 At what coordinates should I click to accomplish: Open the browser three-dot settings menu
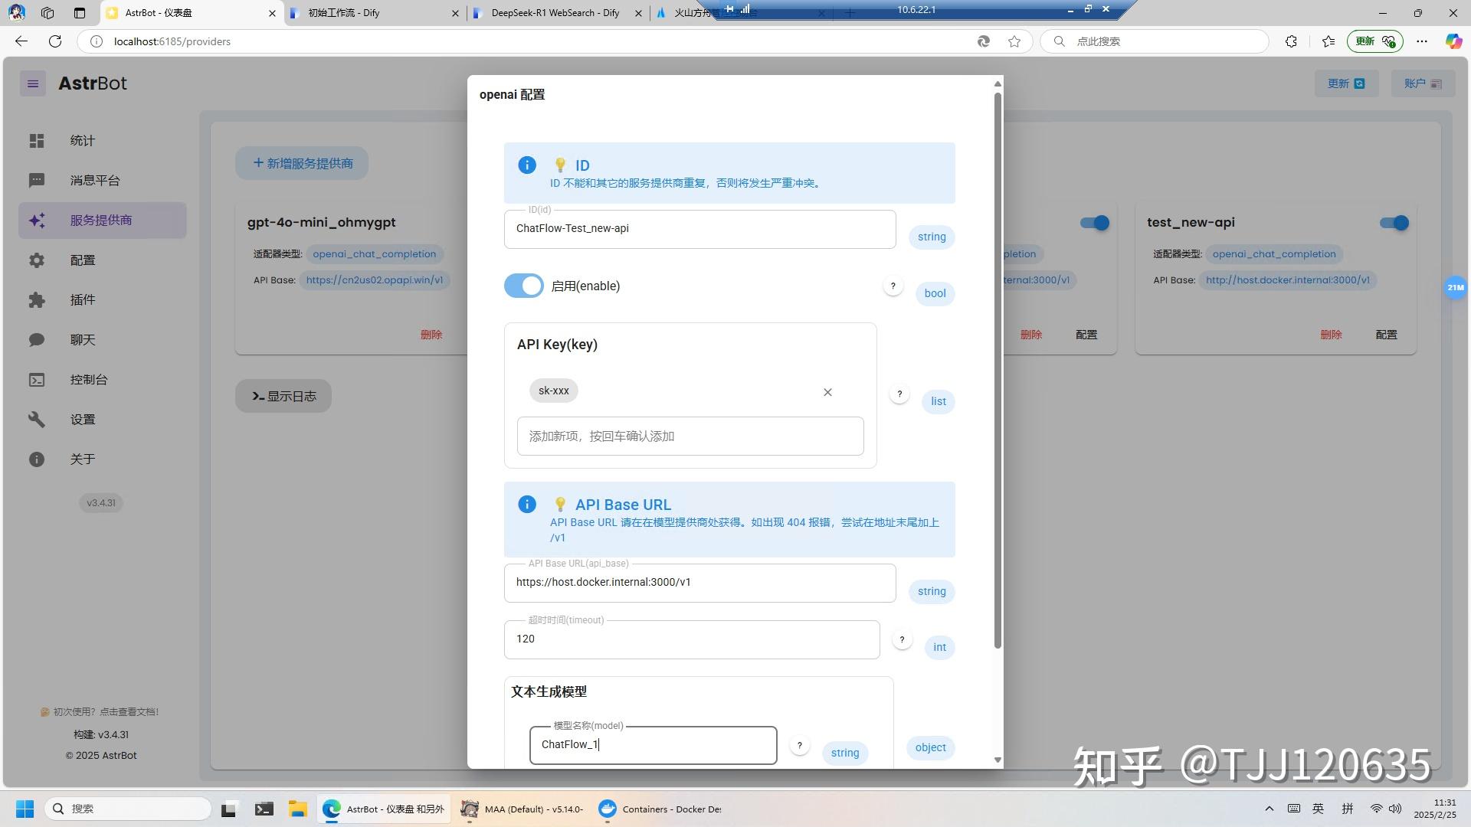click(x=1421, y=41)
